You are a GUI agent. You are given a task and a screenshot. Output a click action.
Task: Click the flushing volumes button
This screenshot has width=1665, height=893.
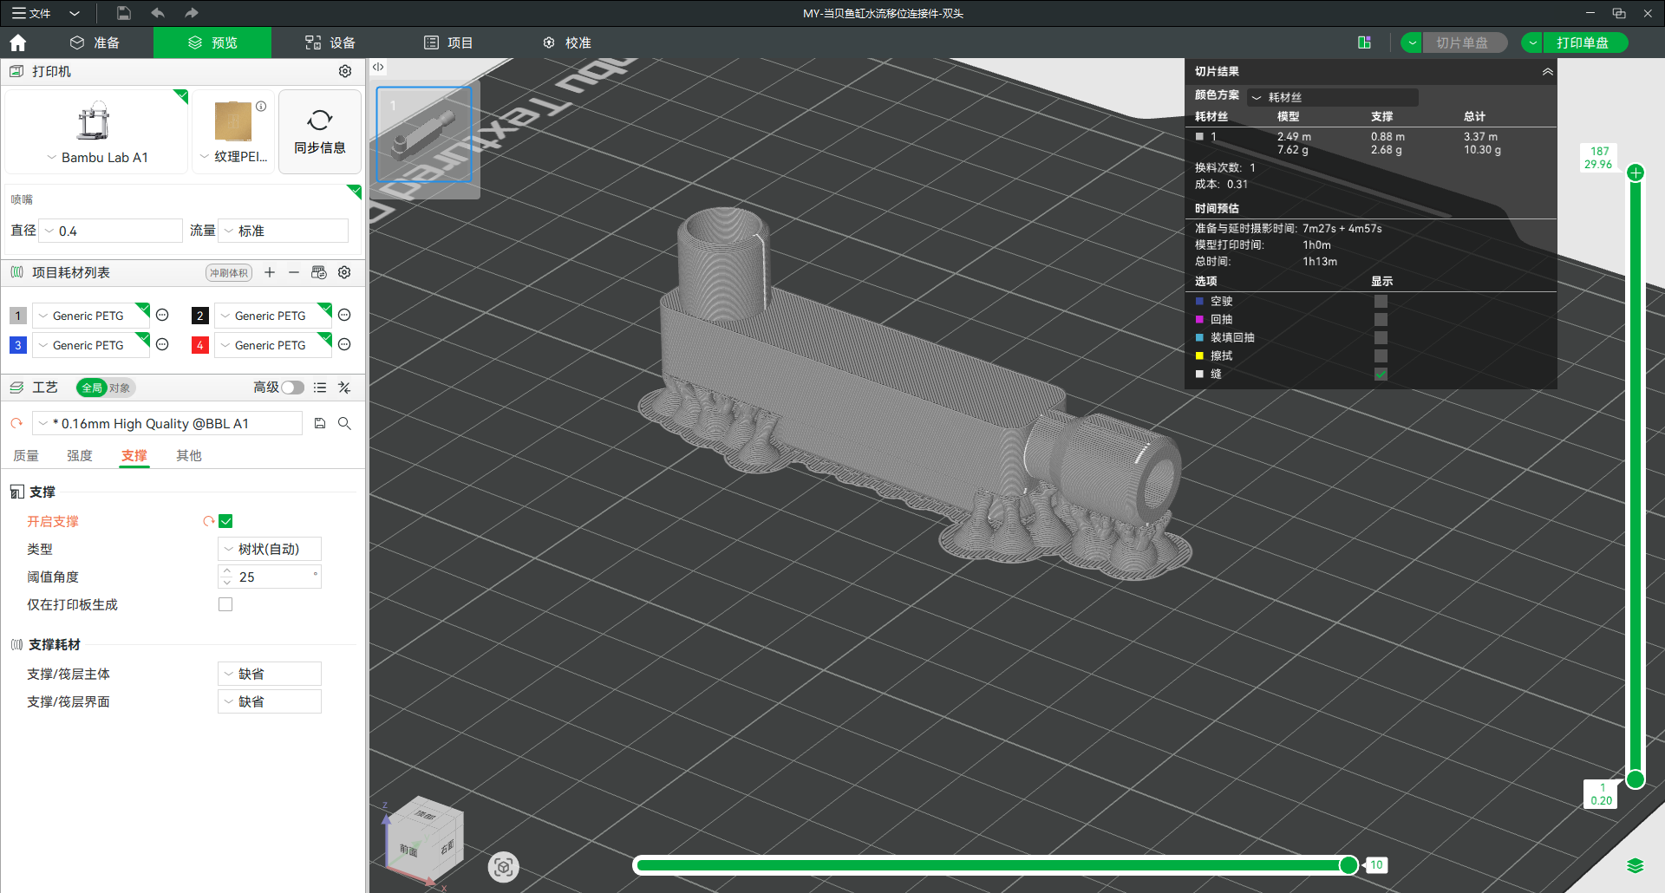click(x=229, y=272)
